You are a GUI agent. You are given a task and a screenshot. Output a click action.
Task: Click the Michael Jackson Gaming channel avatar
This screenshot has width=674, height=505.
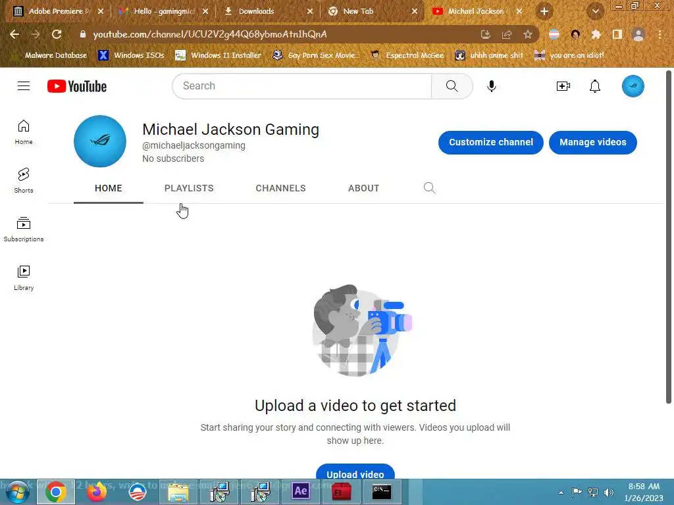point(100,141)
